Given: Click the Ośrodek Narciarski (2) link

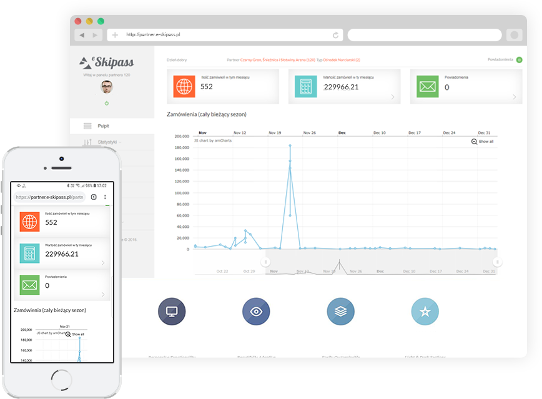Looking at the screenshot, I should tap(342, 60).
